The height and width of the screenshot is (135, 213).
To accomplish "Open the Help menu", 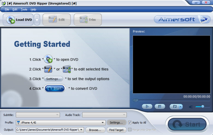I will click(x=33, y=10).
